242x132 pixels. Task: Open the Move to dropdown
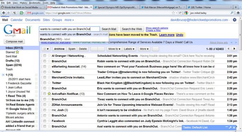pyautogui.click(x=114, y=49)
